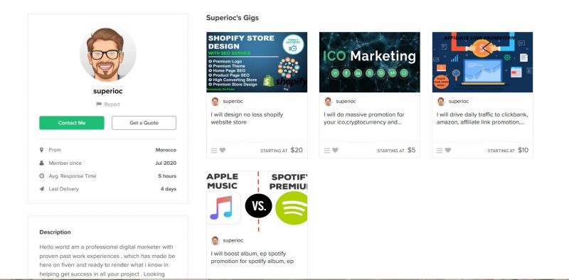Click the green Contact Me button
569x280 pixels.
point(72,123)
